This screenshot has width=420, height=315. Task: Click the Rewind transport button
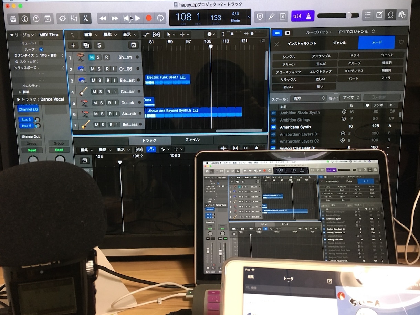[x=103, y=18]
